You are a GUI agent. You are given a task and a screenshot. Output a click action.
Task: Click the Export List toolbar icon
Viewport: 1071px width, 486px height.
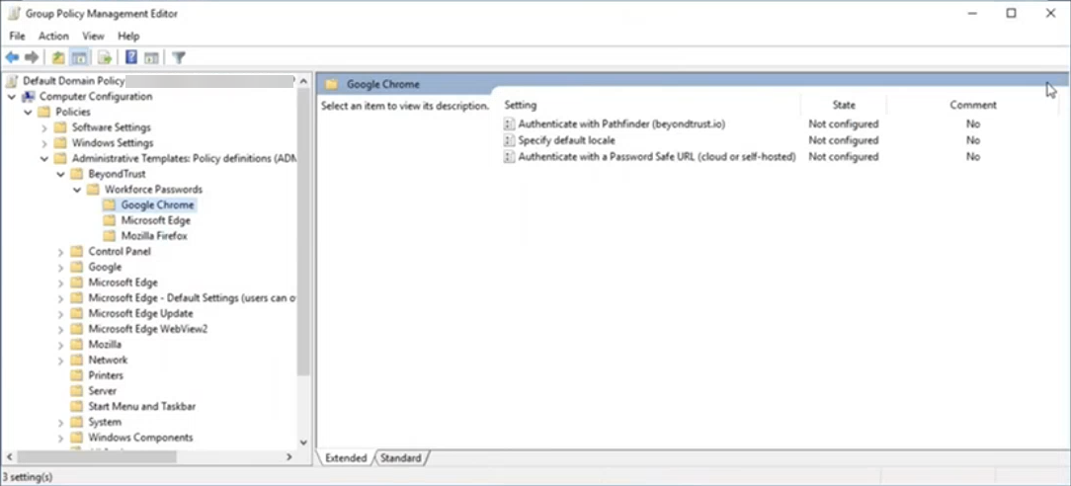105,57
